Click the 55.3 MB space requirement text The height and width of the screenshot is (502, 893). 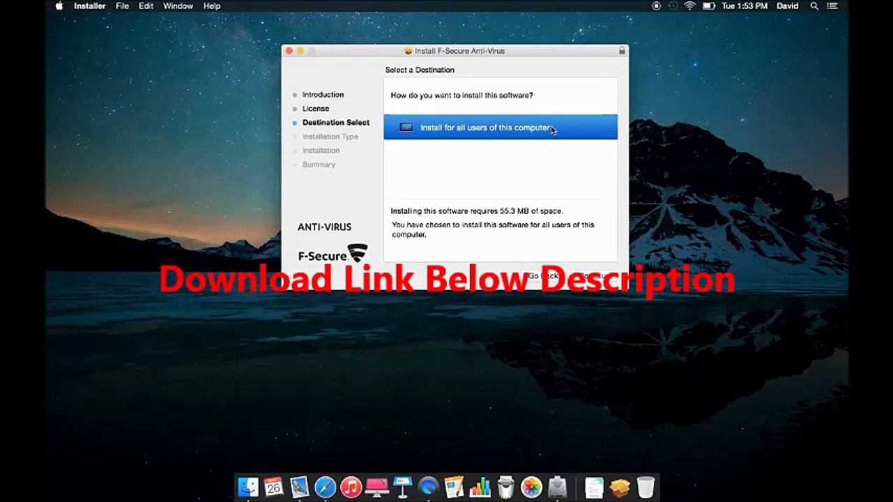tap(477, 211)
